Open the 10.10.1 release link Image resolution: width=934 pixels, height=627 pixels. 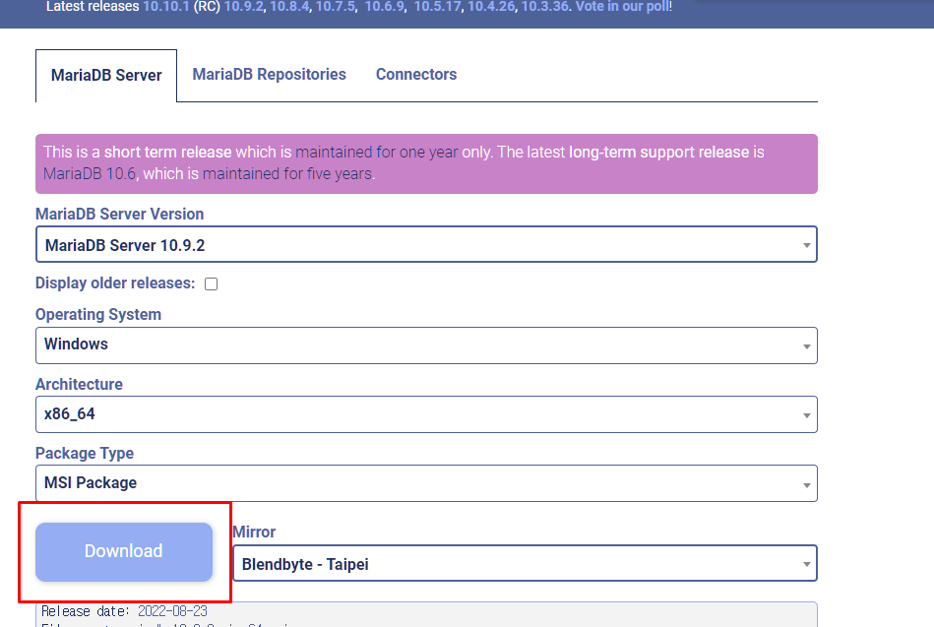pyautogui.click(x=165, y=7)
